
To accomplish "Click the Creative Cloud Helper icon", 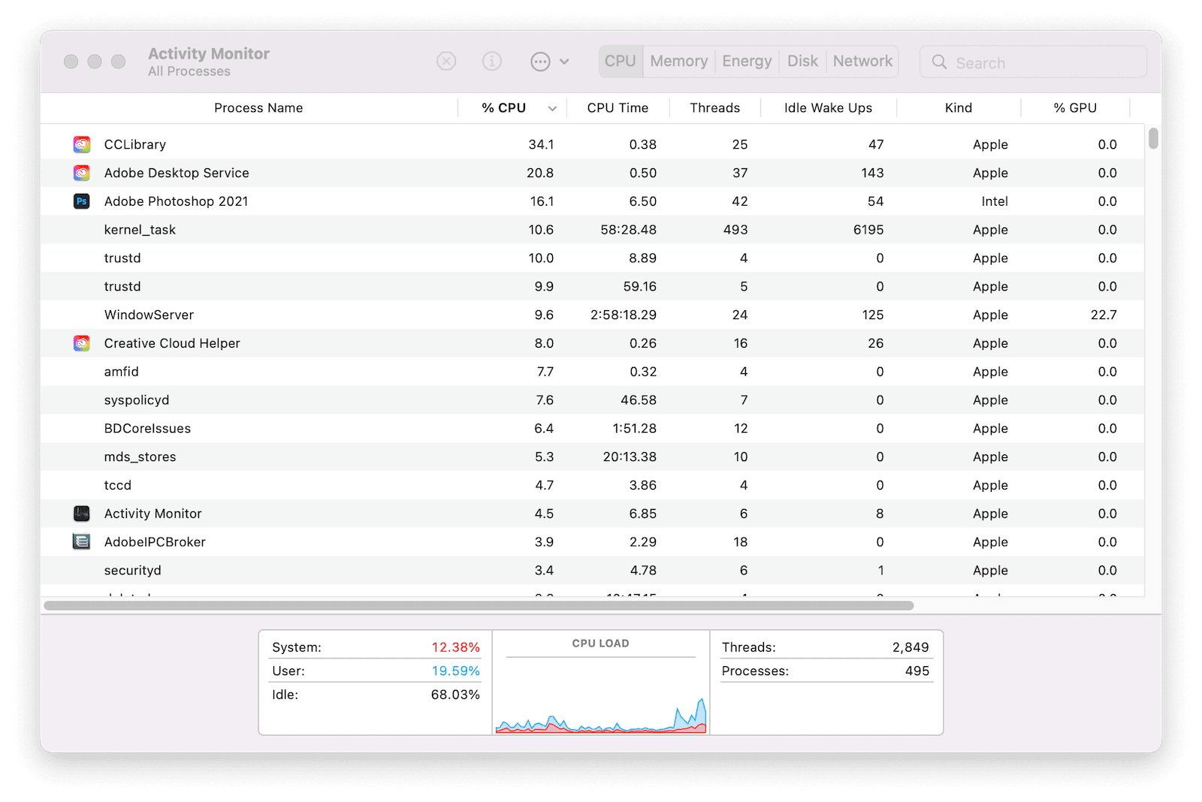I will [81, 343].
